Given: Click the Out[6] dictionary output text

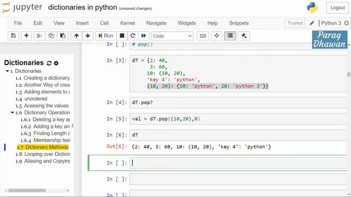Looking at the screenshot, I should tap(201, 147).
